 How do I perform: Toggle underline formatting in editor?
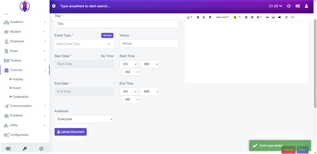point(204,17)
